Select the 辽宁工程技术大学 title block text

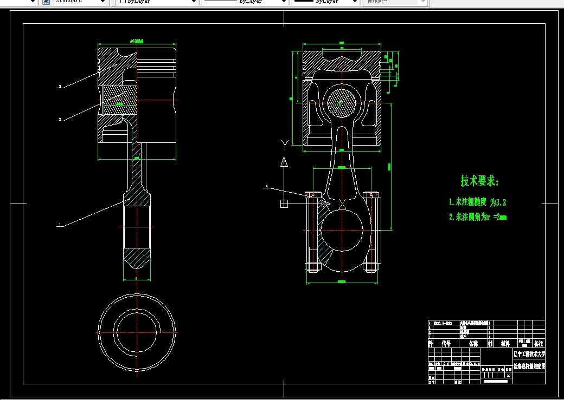[x=529, y=354]
